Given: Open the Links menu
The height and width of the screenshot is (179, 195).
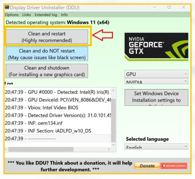Looking at the screenshot, I should pyautogui.click(x=27, y=15).
